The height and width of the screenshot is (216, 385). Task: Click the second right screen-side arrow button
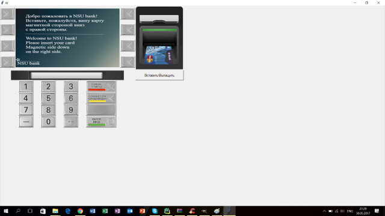click(x=128, y=29)
